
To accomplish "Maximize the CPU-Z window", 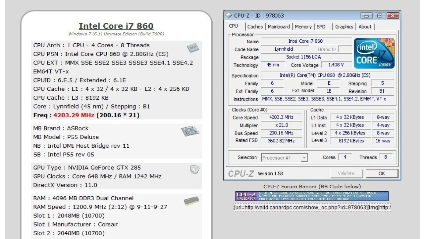I will click(x=379, y=16).
